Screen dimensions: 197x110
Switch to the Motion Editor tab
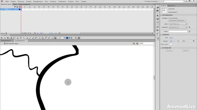24,4
